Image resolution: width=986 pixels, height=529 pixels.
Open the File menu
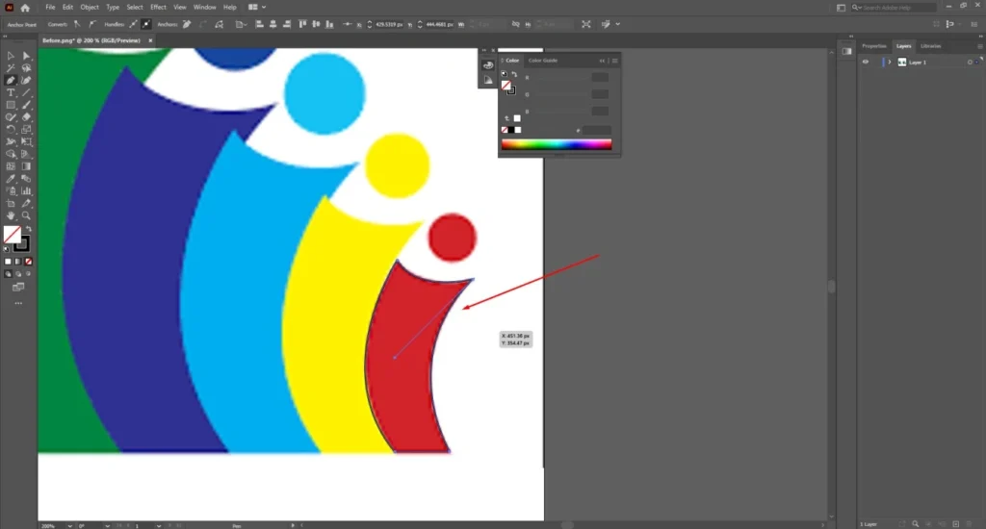pyautogui.click(x=50, y=7)
